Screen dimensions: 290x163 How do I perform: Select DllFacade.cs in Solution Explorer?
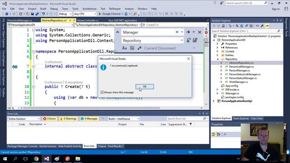point(232,90)
